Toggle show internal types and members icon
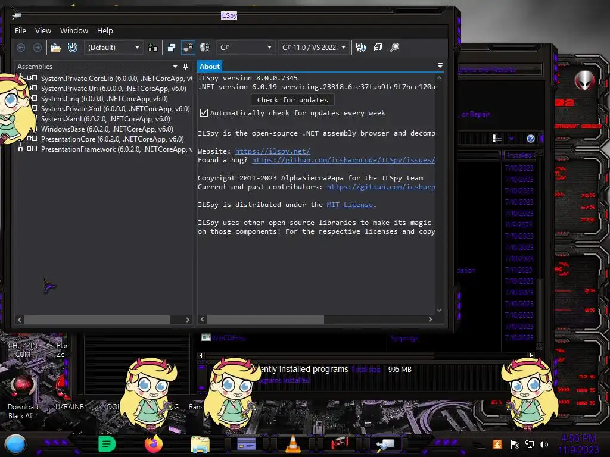 [x=188, y=48]
